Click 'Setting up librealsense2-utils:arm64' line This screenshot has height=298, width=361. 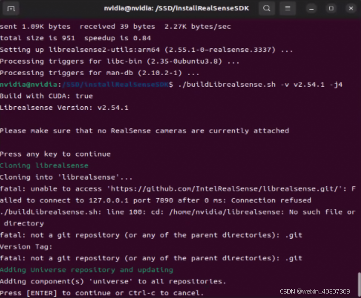pyautogui.click(x=147, y=49)
